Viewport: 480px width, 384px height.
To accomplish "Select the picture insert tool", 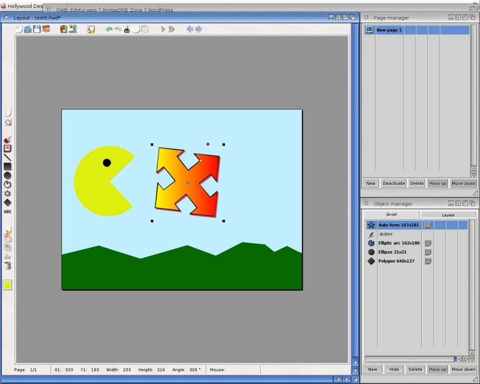I will pyautogui.click(x=7, y=149).
